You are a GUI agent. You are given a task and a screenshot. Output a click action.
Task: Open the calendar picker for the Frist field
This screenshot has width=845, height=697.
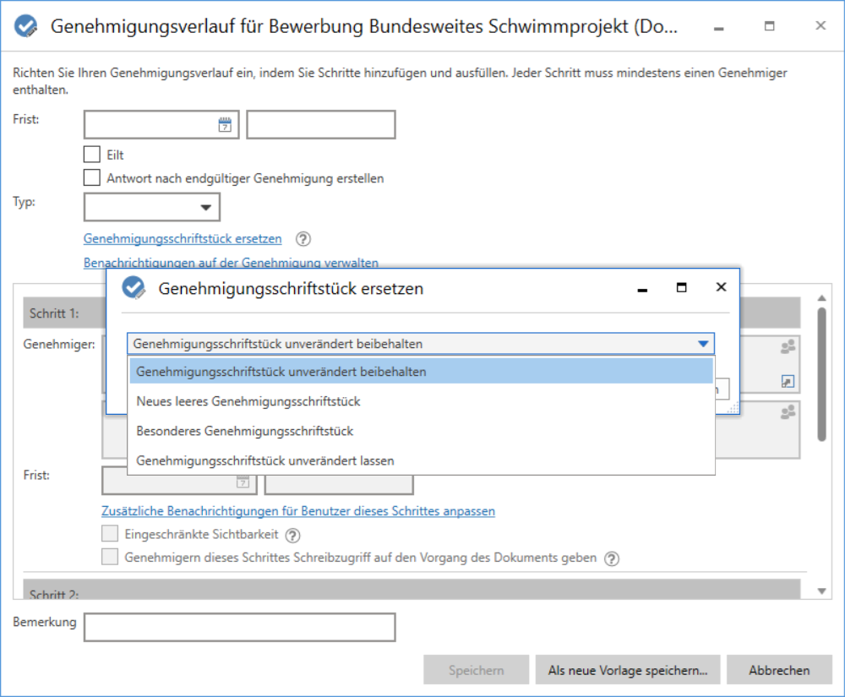click(224, 124)
